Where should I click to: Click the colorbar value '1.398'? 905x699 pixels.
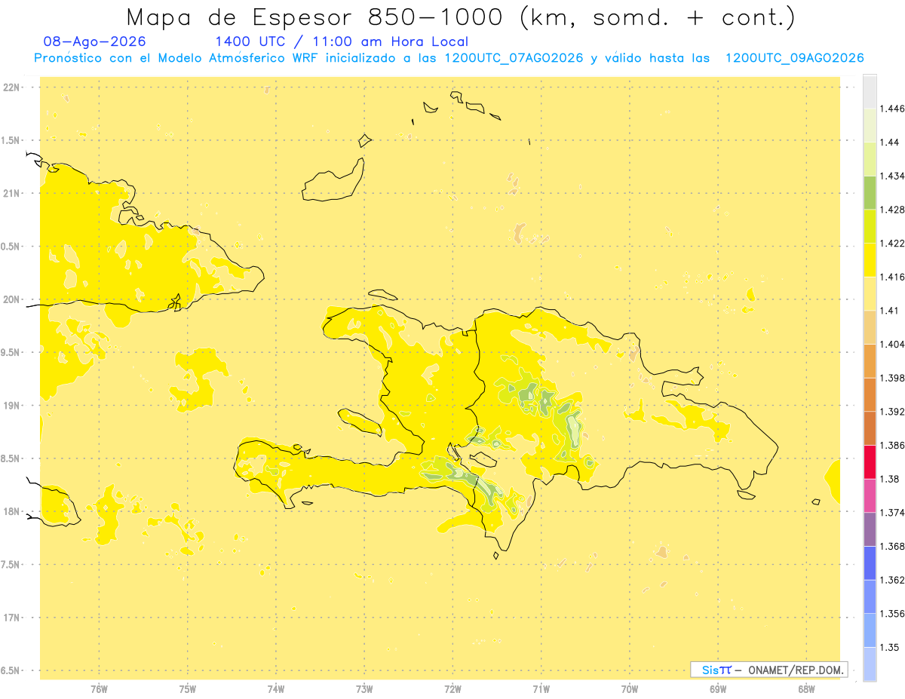pos(892,378)
